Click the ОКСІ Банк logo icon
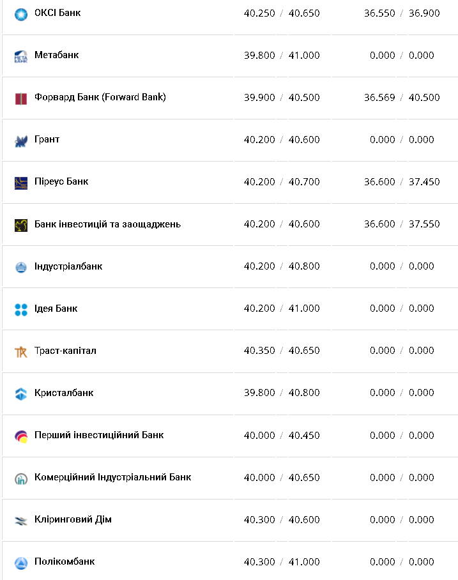 coord(21,13)
